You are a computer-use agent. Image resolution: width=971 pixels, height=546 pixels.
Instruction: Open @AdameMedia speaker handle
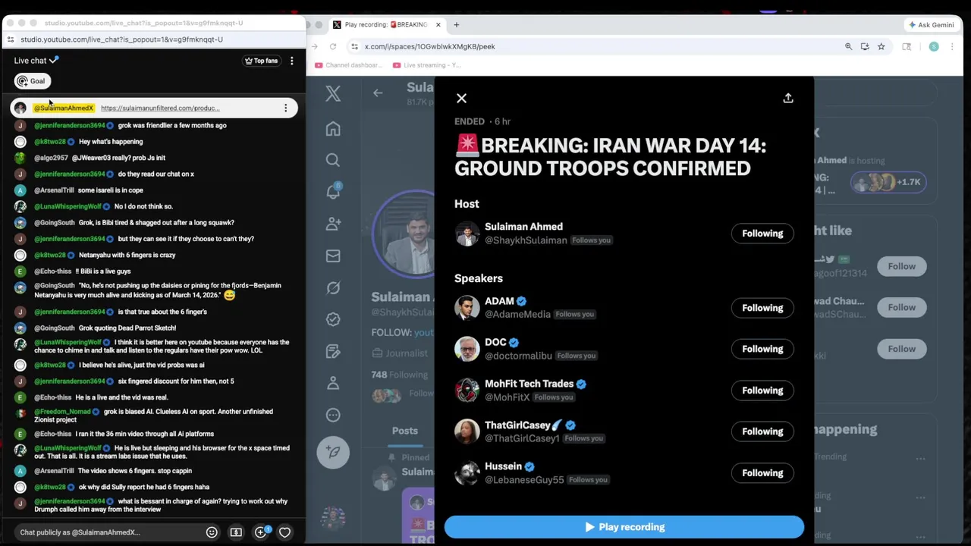point(517,314)
